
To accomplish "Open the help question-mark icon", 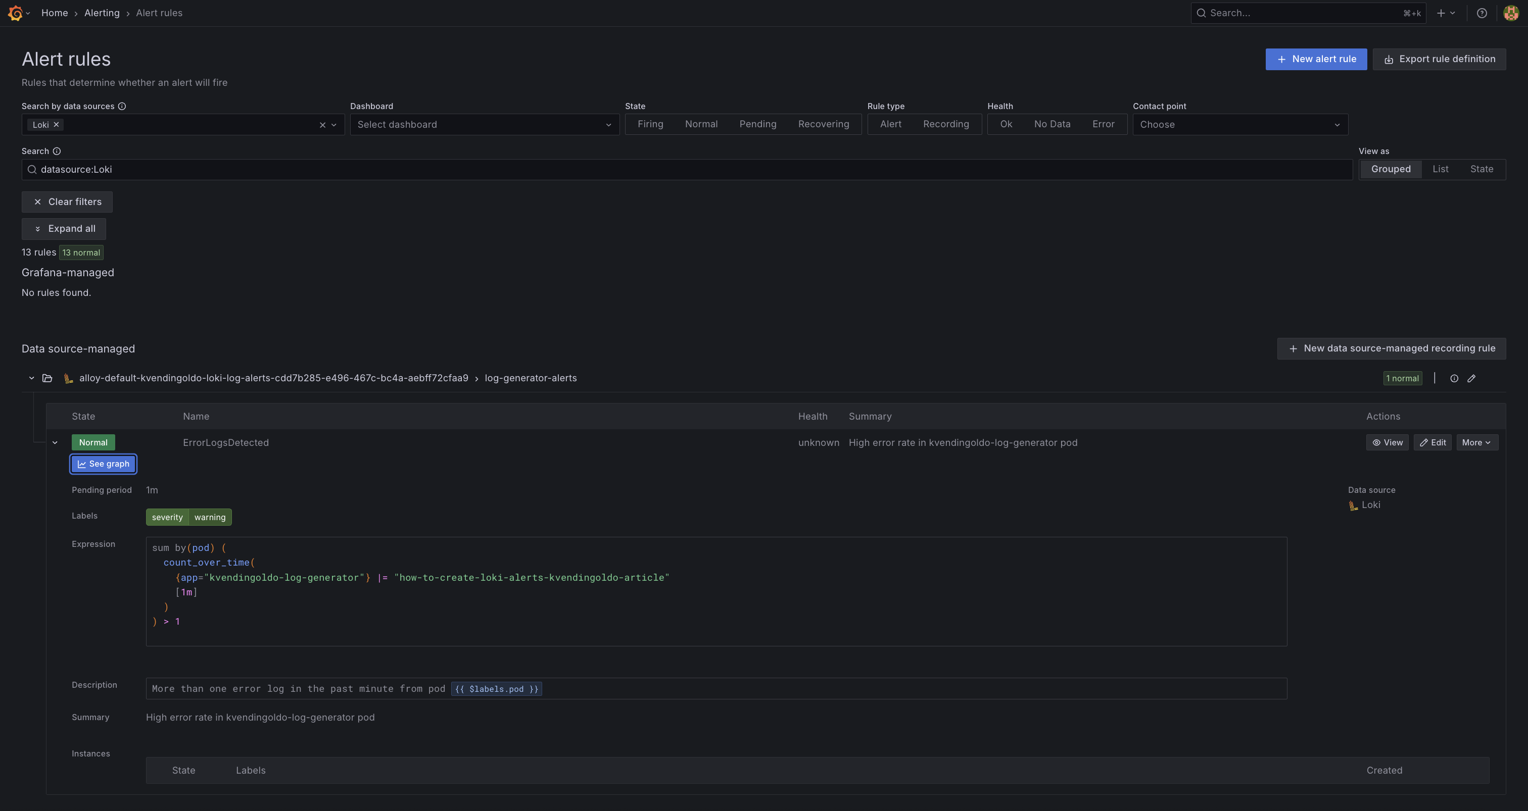I will click(1481, 13).
